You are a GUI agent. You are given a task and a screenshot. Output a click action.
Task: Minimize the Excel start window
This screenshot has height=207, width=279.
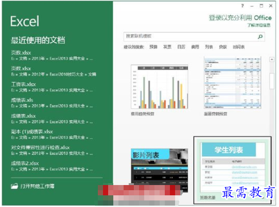tap(252, 6)
